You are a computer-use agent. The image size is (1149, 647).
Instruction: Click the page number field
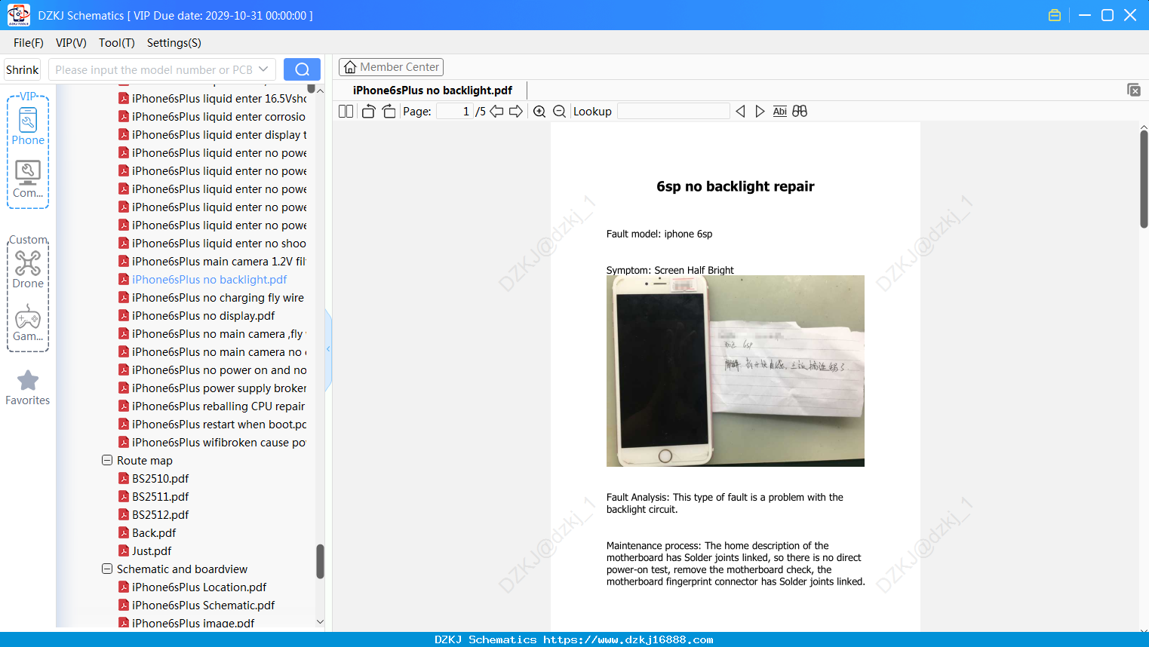455,112
